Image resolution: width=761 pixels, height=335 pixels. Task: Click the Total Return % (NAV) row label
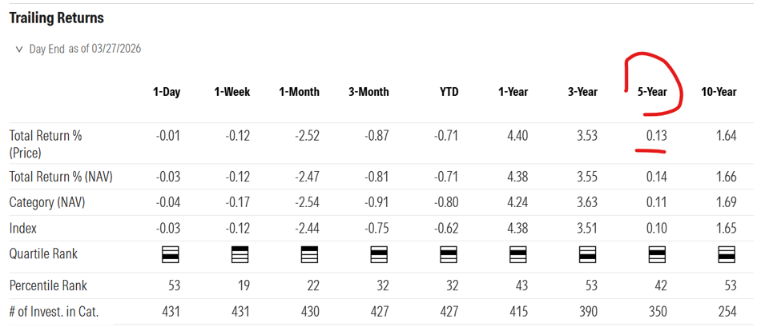[x=61, y=177]
